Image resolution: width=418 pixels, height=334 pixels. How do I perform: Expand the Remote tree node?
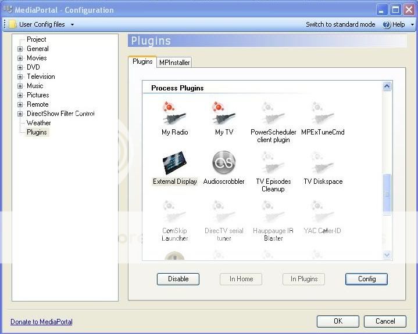(x=20, y=105)
